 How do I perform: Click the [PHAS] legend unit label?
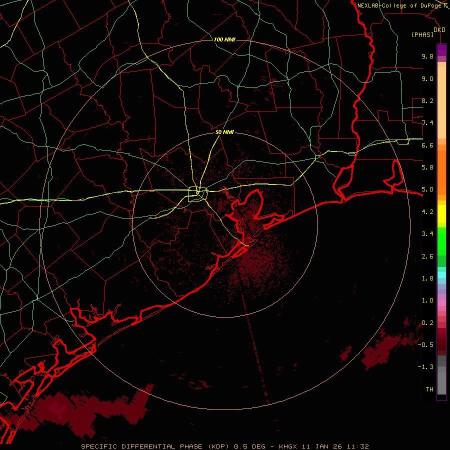click(422, 34)
